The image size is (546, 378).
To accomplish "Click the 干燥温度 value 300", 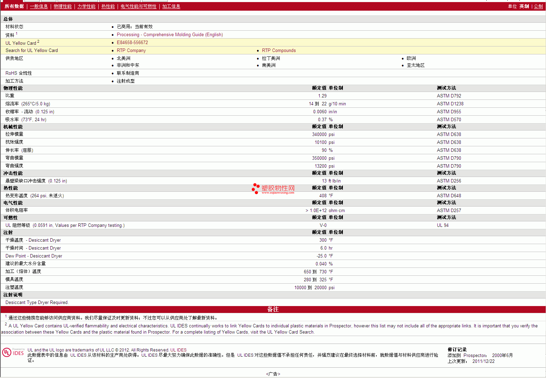I will (323, 240).
